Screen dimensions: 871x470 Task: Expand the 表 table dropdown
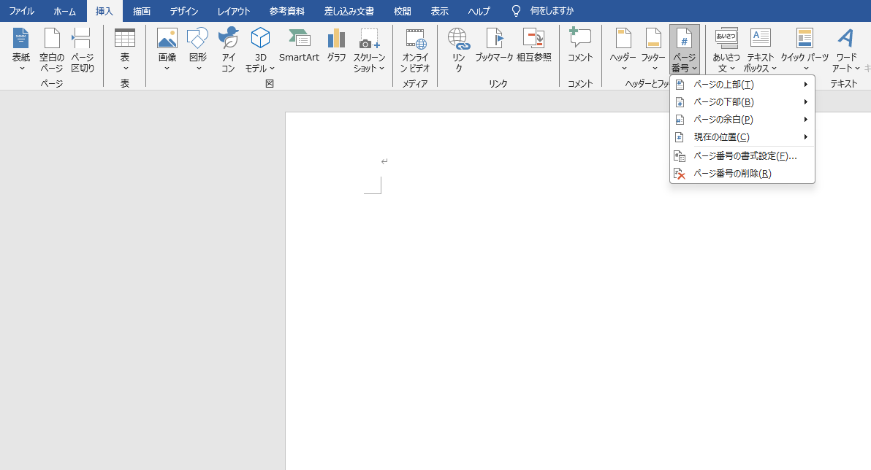click(125, 50)
